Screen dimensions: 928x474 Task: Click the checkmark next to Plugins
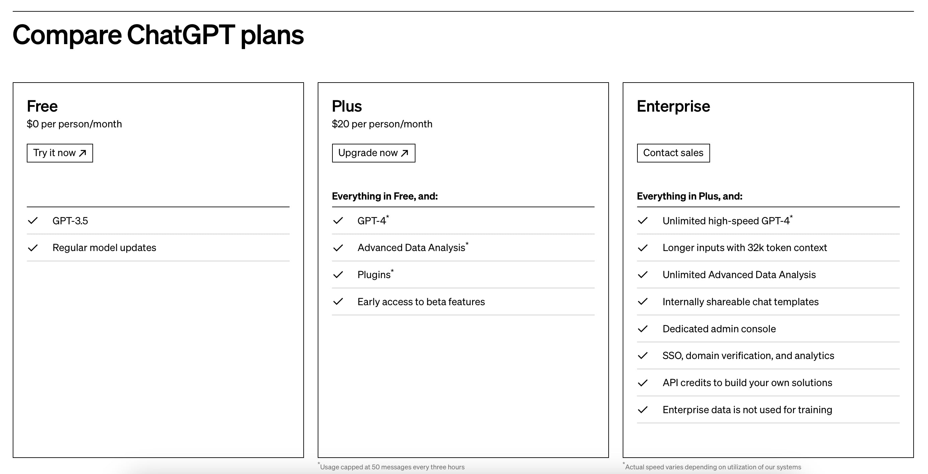[338, 275]
